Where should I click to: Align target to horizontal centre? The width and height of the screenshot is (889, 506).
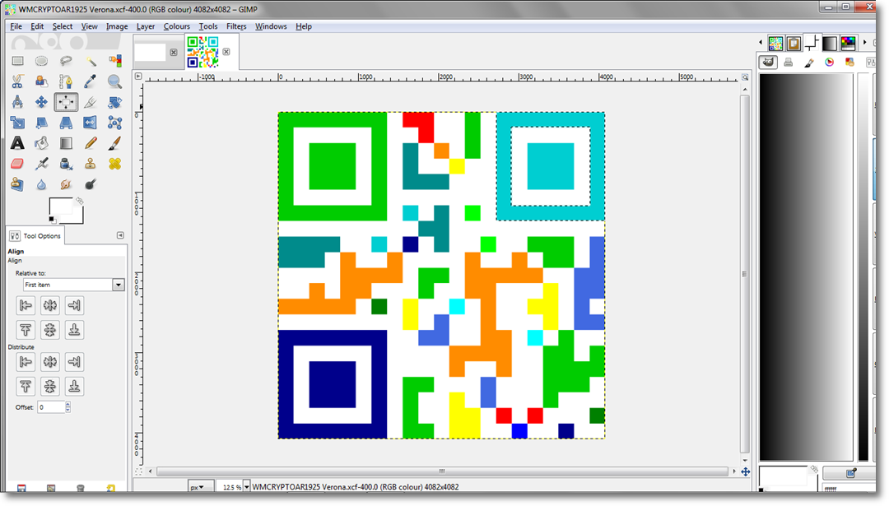pyautogui.click(x=50, y=305)
